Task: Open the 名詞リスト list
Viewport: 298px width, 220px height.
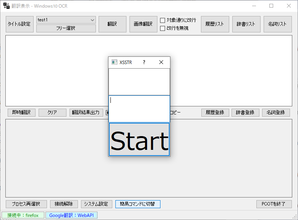Action: click(x=277, y=24)
